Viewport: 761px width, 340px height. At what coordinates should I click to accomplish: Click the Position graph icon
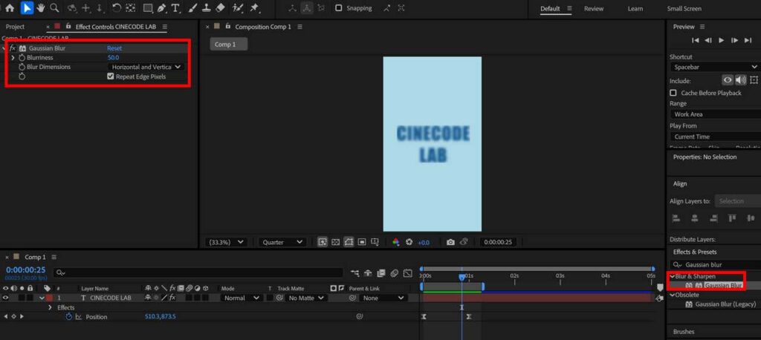coord(78,317)
